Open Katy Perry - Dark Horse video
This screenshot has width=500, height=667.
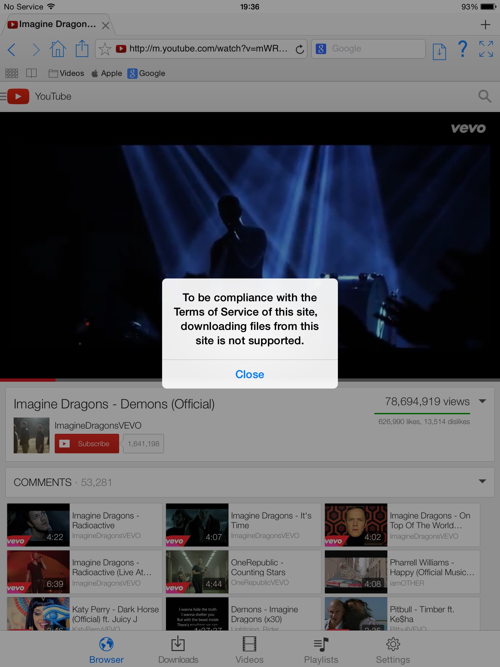click(85, 614)
